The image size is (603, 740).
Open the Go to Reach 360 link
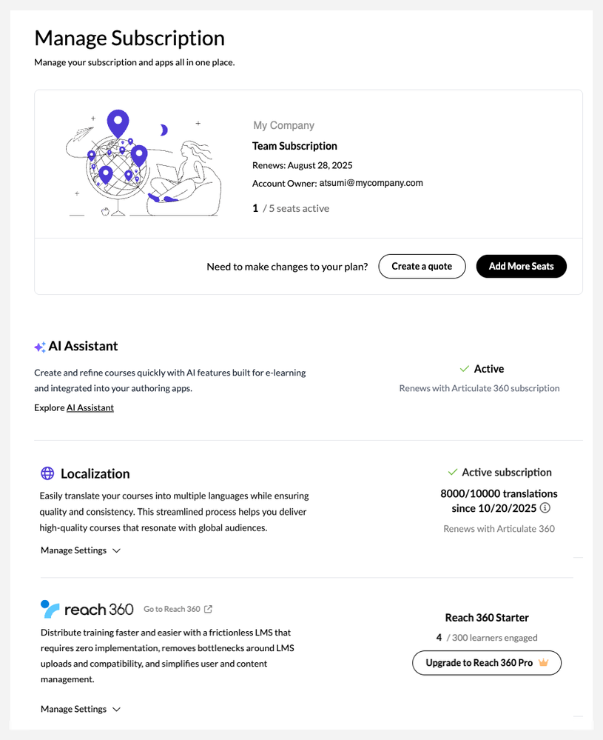[172, 609]
